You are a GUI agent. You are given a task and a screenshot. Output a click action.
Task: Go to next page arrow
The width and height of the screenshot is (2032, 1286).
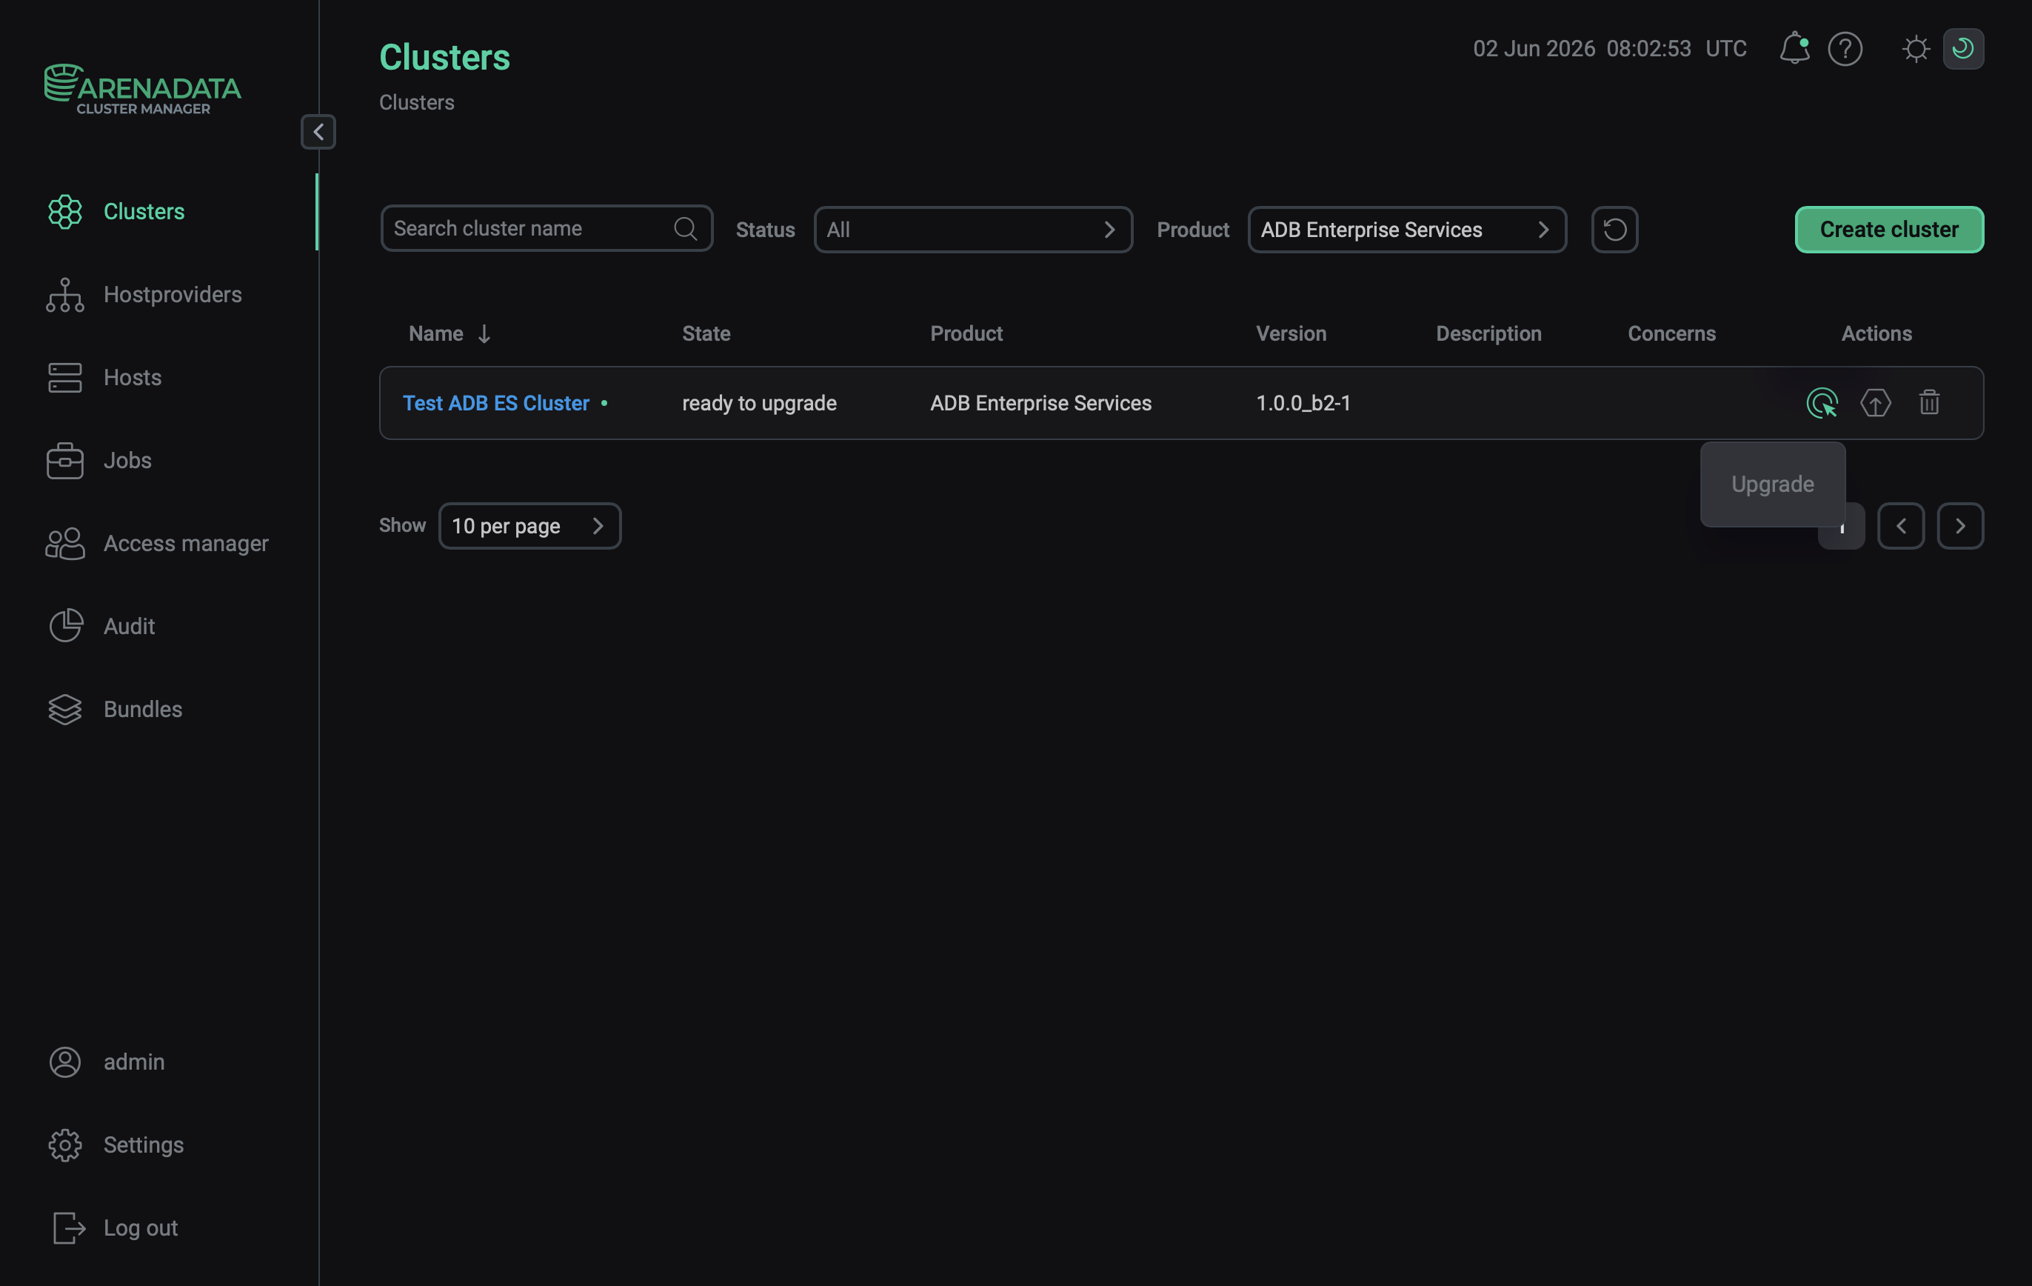[1959, 526]
